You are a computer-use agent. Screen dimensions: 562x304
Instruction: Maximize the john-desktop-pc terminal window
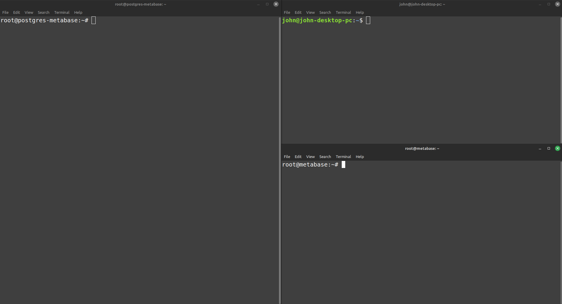tap(549, 4)
